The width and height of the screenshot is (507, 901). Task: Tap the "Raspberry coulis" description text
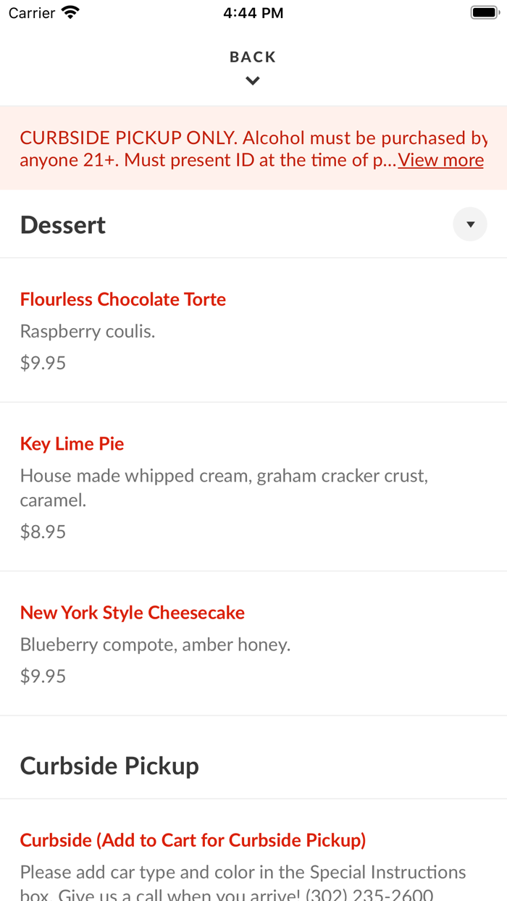pyautogui.click(x=85, y=330)
